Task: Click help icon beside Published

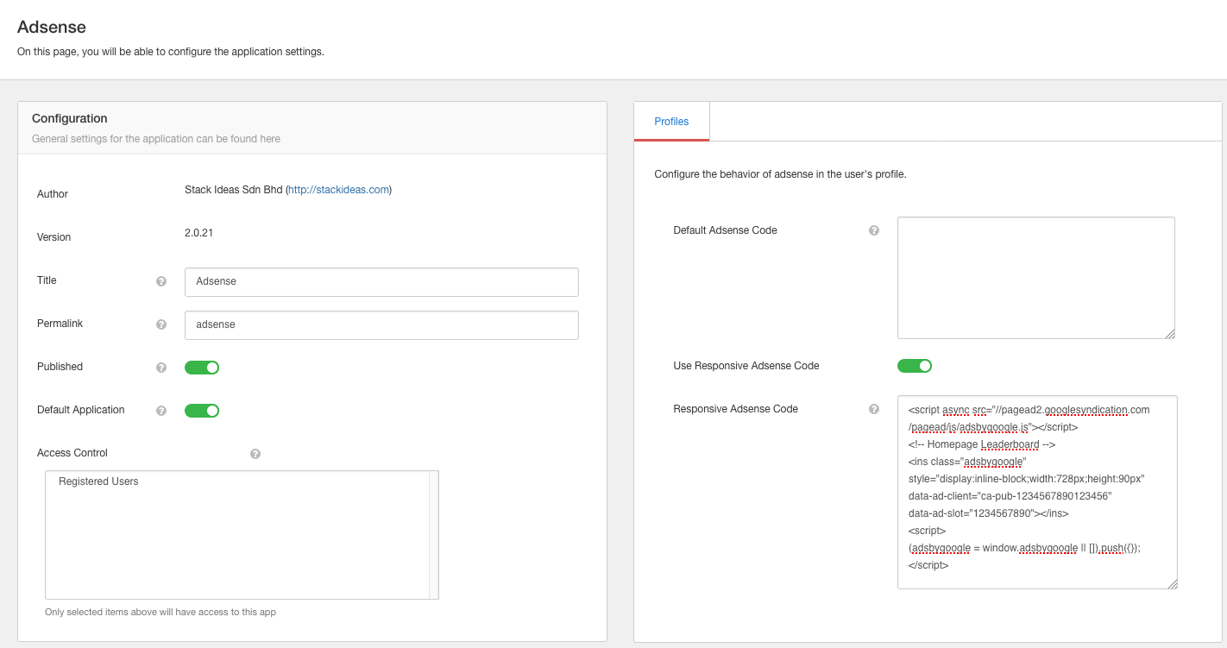Action: (161, 368)
